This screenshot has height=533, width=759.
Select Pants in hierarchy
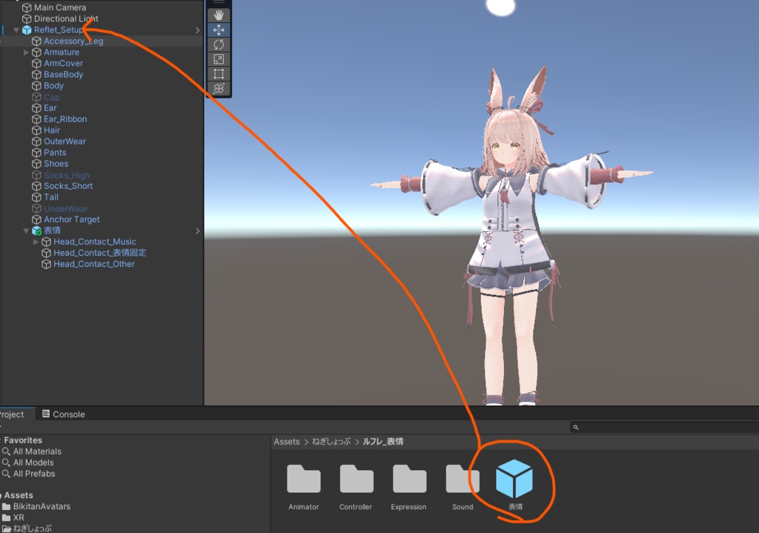(x=55, y=153)
